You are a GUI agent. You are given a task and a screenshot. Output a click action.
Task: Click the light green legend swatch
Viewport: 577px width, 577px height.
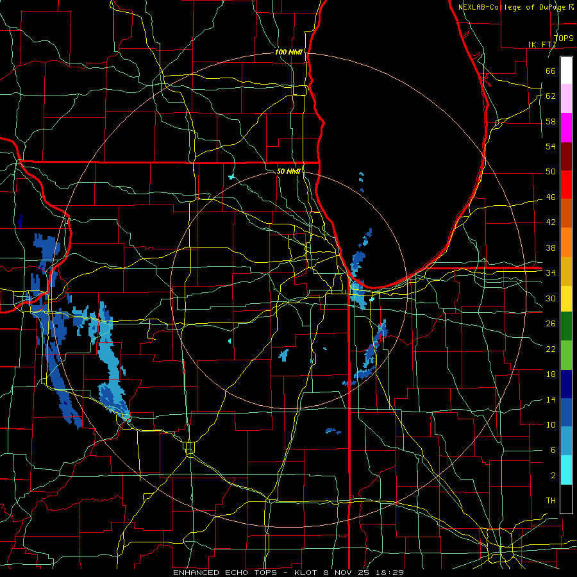pyautogui.click(x=566, y=355)
